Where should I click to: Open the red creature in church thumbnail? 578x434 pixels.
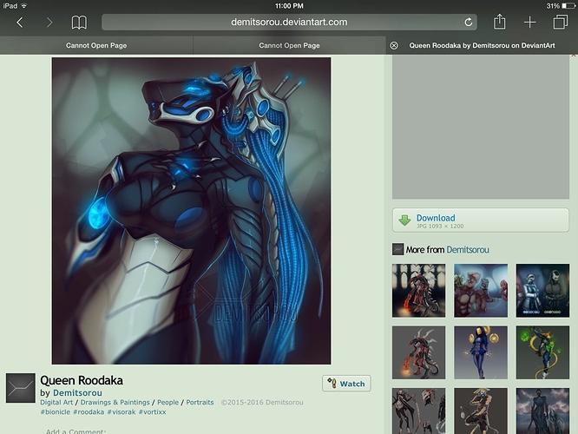(419, 291)
